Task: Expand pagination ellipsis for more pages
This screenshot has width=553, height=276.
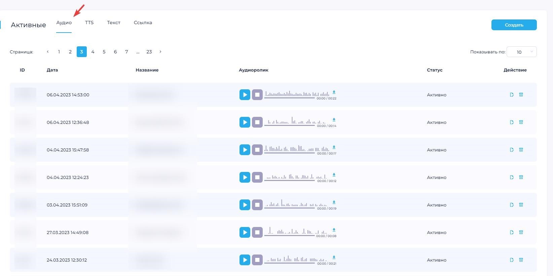Action: click(x=138, y=52)
